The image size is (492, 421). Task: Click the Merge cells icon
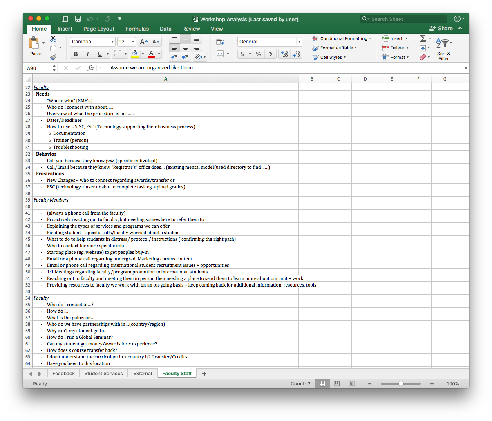[x=220, y=54]
